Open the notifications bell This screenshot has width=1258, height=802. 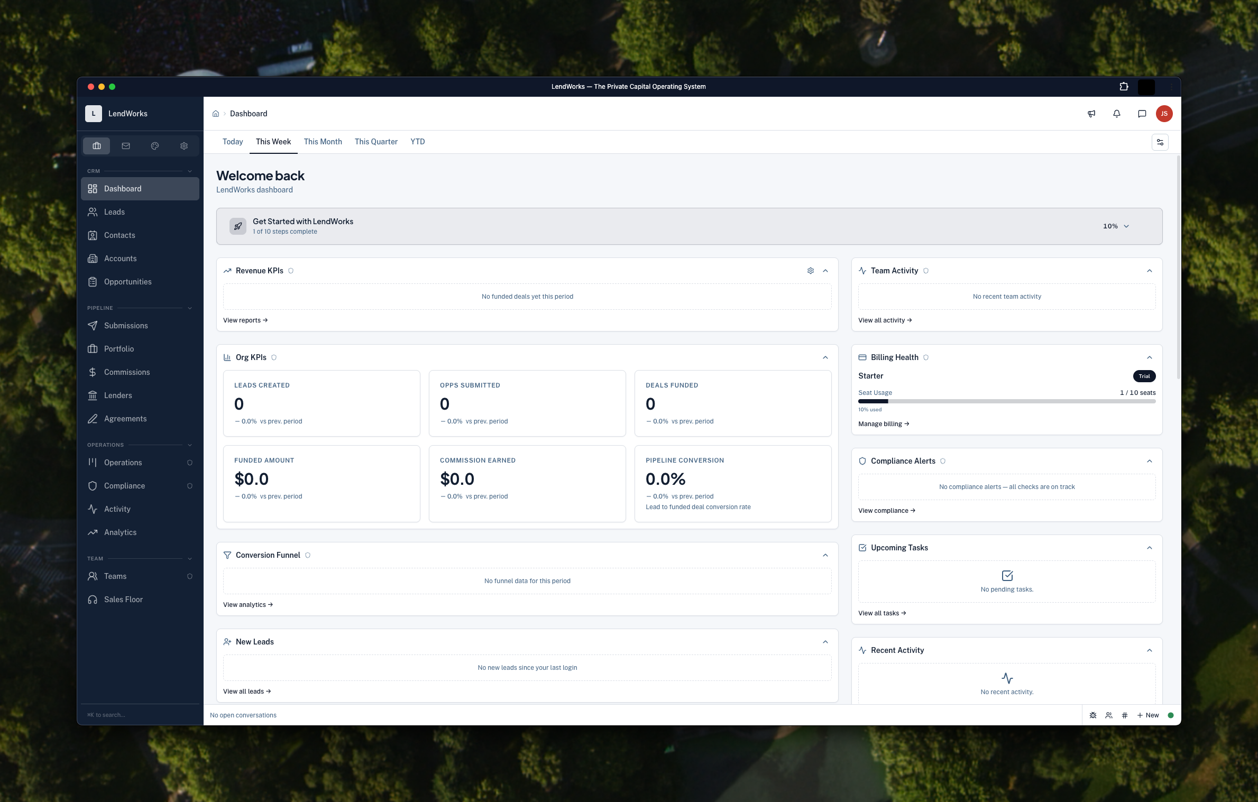(1117, 114)
